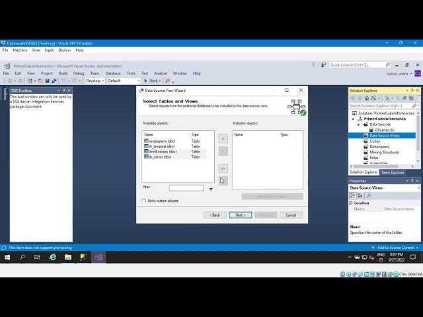Click the green Start button

tap(151, 81)
